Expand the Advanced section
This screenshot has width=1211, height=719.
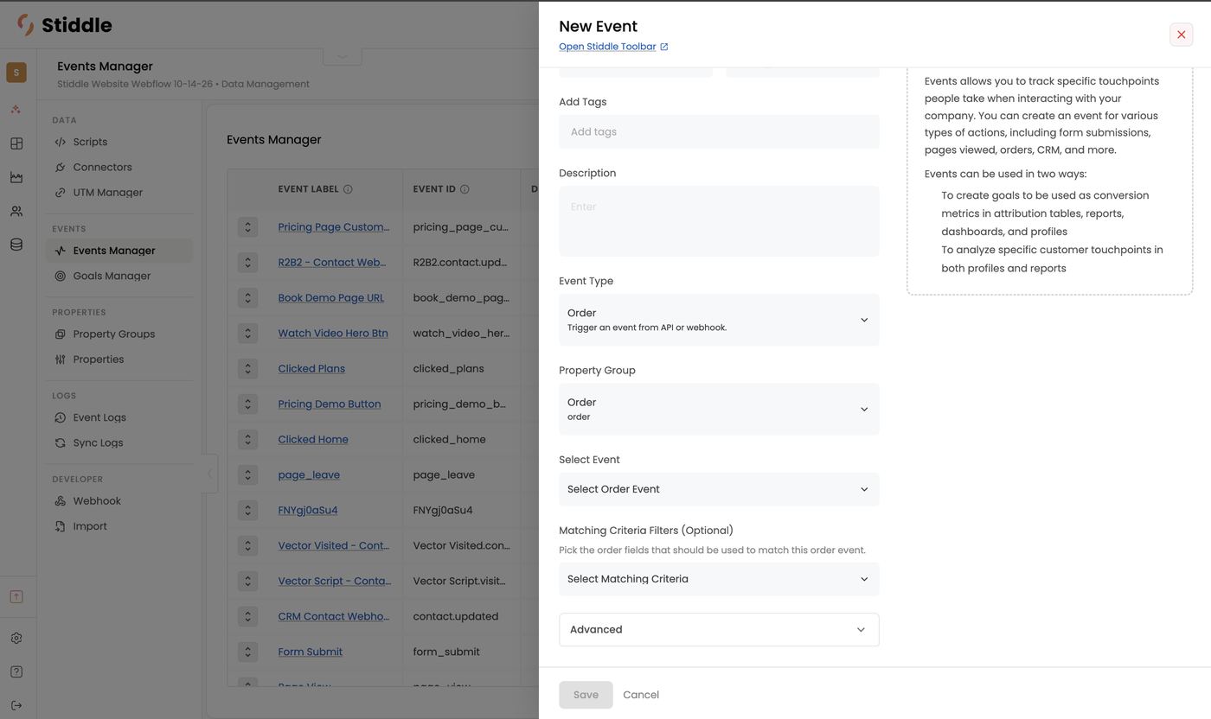point(719,629)
